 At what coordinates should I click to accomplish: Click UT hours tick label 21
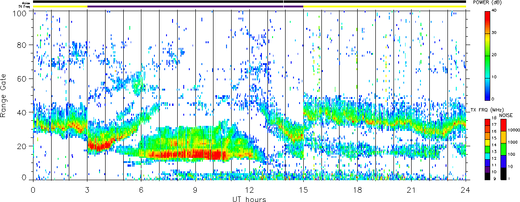click(412, 190)
